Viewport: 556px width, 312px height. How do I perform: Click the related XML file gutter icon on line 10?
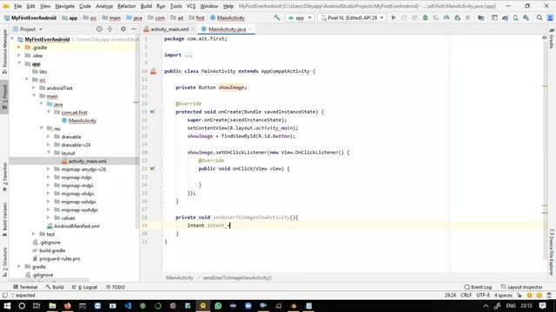pos(153,71)
